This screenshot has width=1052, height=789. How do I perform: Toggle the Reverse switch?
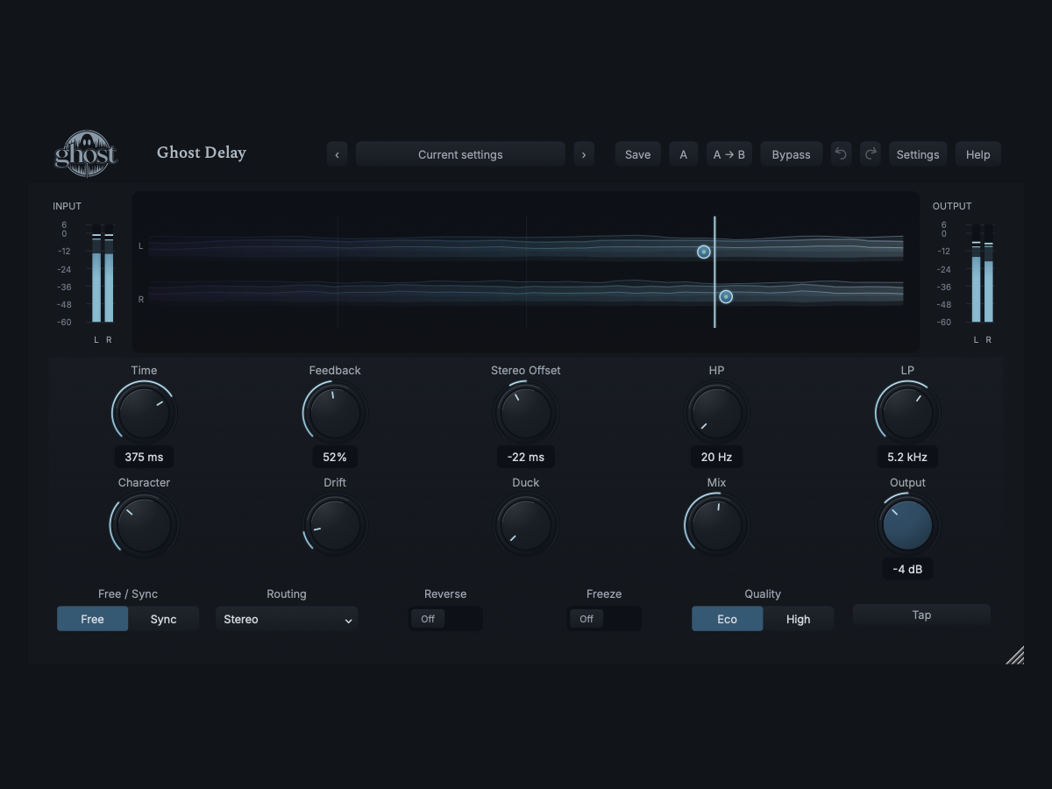(445, 619)
